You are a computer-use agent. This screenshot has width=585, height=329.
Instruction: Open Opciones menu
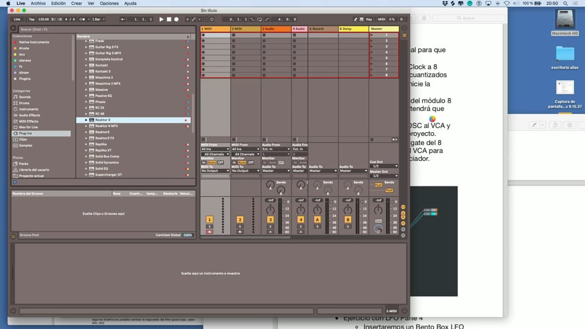tap(109, 4)
